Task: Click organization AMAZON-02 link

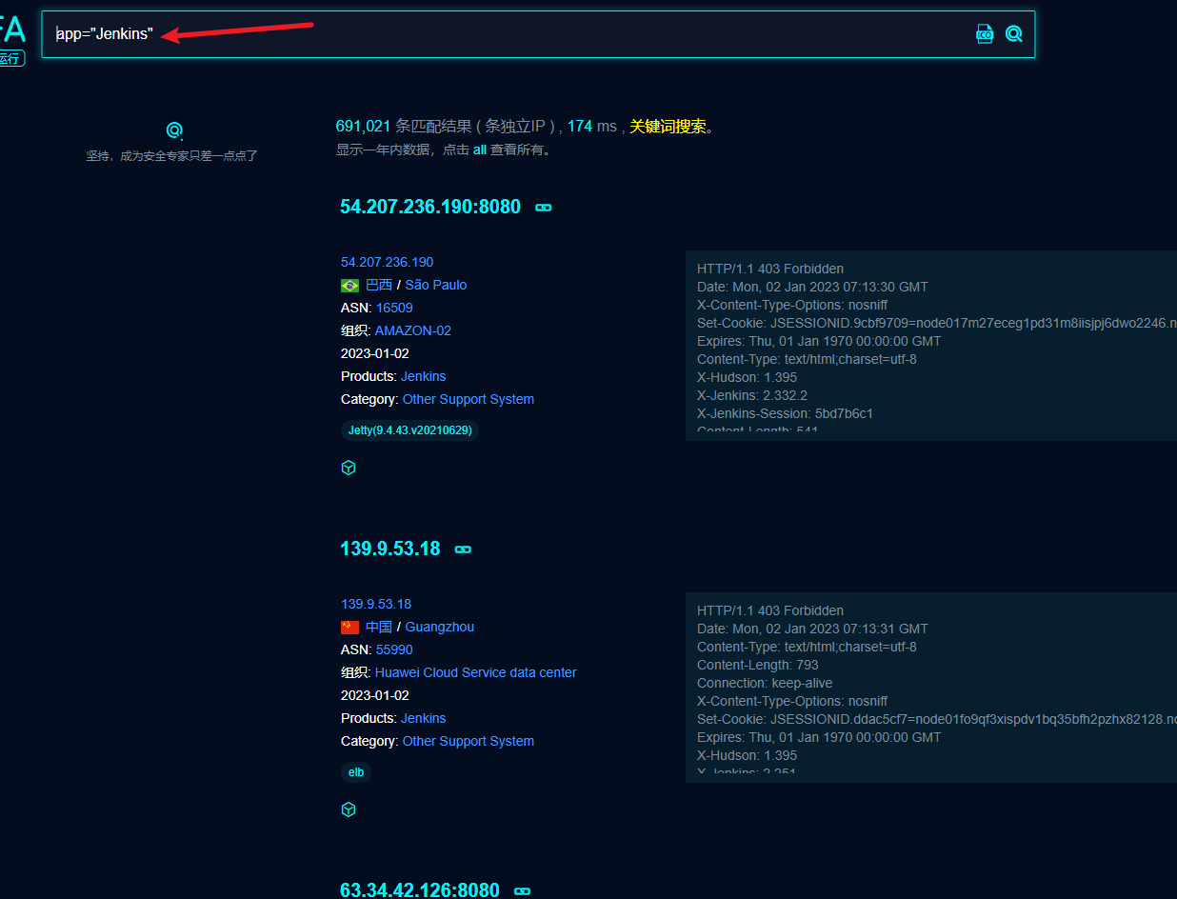Action: pos(413,330)
